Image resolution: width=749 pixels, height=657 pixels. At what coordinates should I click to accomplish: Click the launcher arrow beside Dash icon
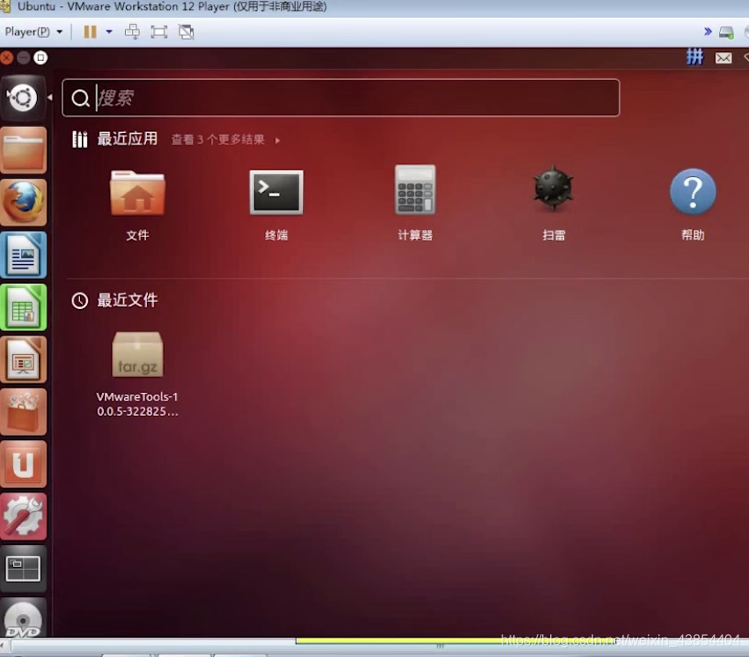pos(50,98)
